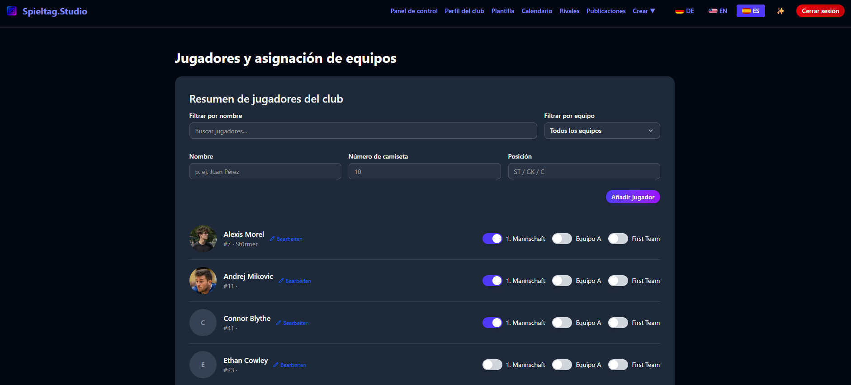851x385 pixels.
Task: Click the sparkle theme icon in the navbar
Action: click(780, 11)
